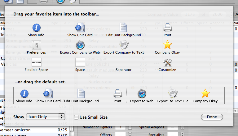Image resolution: width=238 pixels, height=136 pixels.
Task: Select the Flexible Space item
Action: 36,63
